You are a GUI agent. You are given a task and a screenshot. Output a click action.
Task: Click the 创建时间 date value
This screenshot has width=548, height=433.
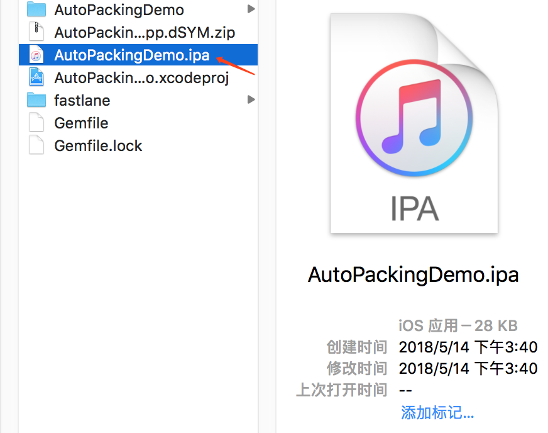click(468, 347)
